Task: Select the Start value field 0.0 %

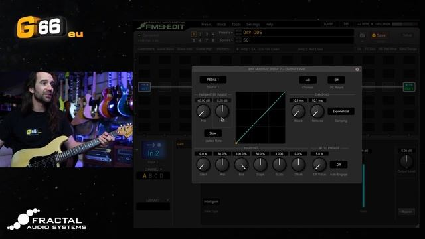Action: click(x=203, y=154)
